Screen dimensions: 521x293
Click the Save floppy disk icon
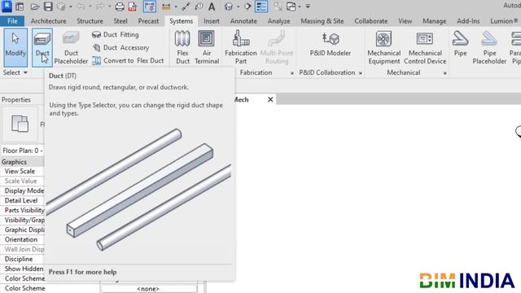[x=48, y=7]
